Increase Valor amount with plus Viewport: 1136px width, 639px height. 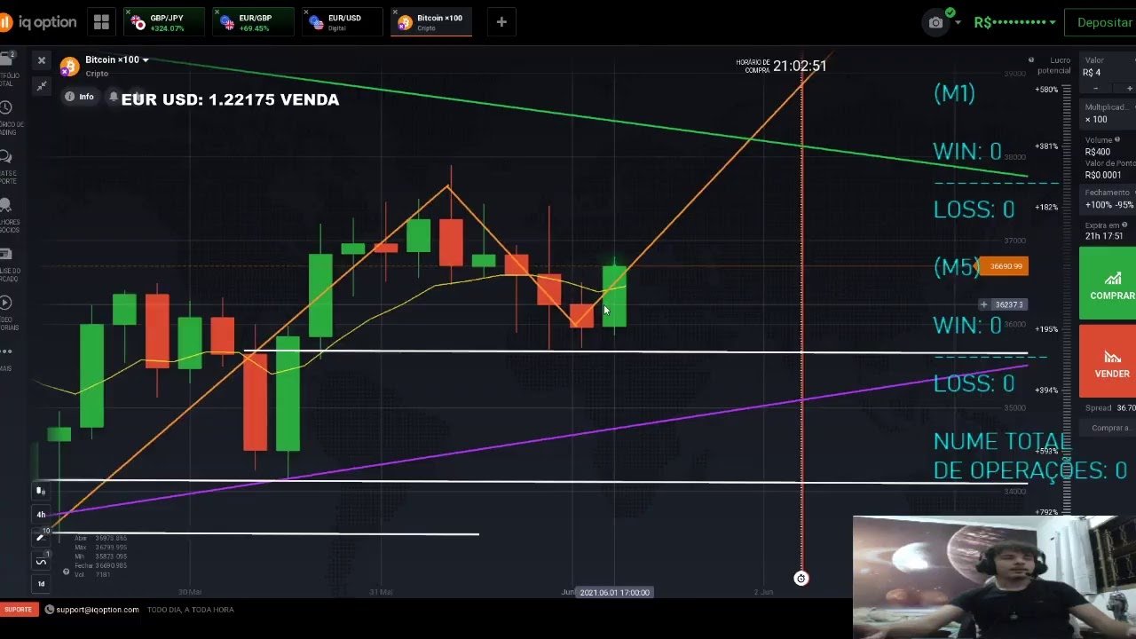pyautogui.click(x=1128, y=89)
